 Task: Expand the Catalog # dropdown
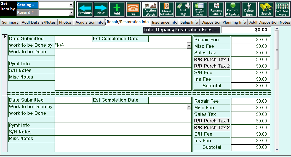click(x=71, y=5)
